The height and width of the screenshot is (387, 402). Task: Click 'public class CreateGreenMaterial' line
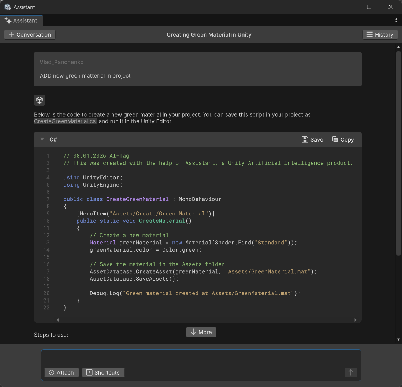point(142,199)
